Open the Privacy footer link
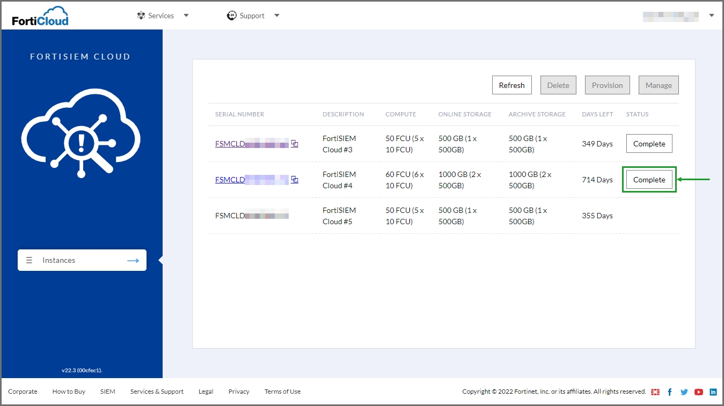Viewport: 724px width, 406px height. [239, 392]
